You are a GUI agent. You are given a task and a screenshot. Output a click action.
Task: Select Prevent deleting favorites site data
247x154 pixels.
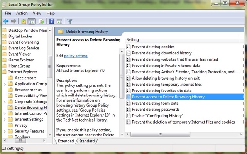point(162,91)
